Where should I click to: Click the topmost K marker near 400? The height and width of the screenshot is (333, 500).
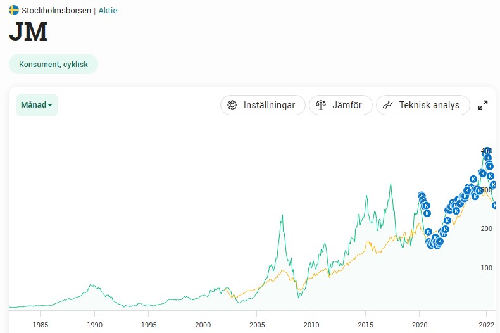pos(485,151)
